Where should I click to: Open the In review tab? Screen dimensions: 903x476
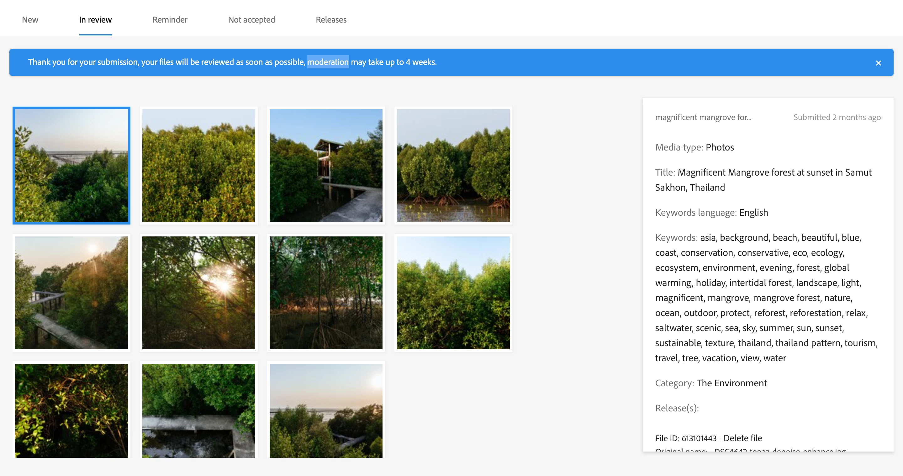click(x=95, y=20)
